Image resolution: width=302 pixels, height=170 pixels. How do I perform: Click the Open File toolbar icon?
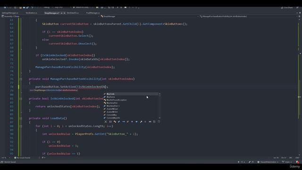[x=20, y=8]
